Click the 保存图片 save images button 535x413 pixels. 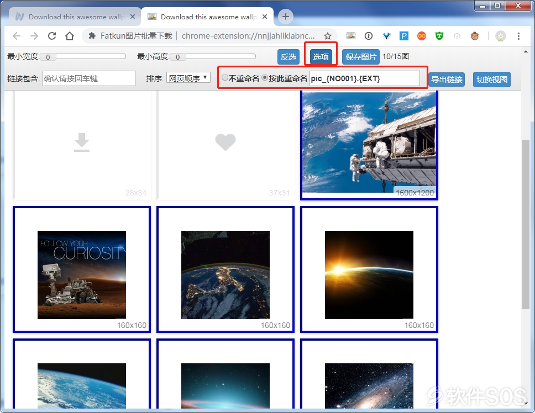pos(361,56)
